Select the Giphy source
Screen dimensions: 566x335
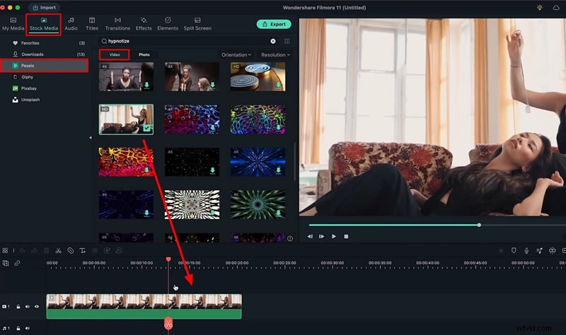27,77
